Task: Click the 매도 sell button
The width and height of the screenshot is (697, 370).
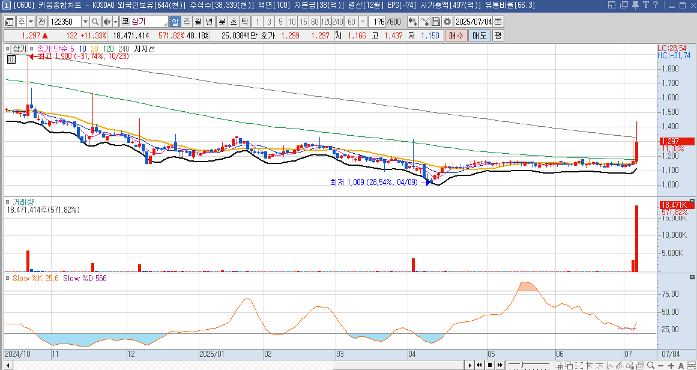Action: (479, 35)
